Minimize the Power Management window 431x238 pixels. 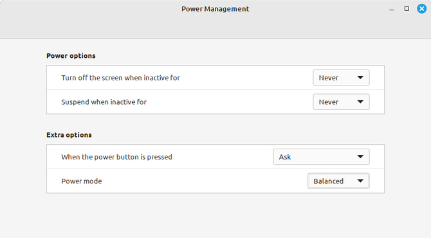tap(392, 10)
